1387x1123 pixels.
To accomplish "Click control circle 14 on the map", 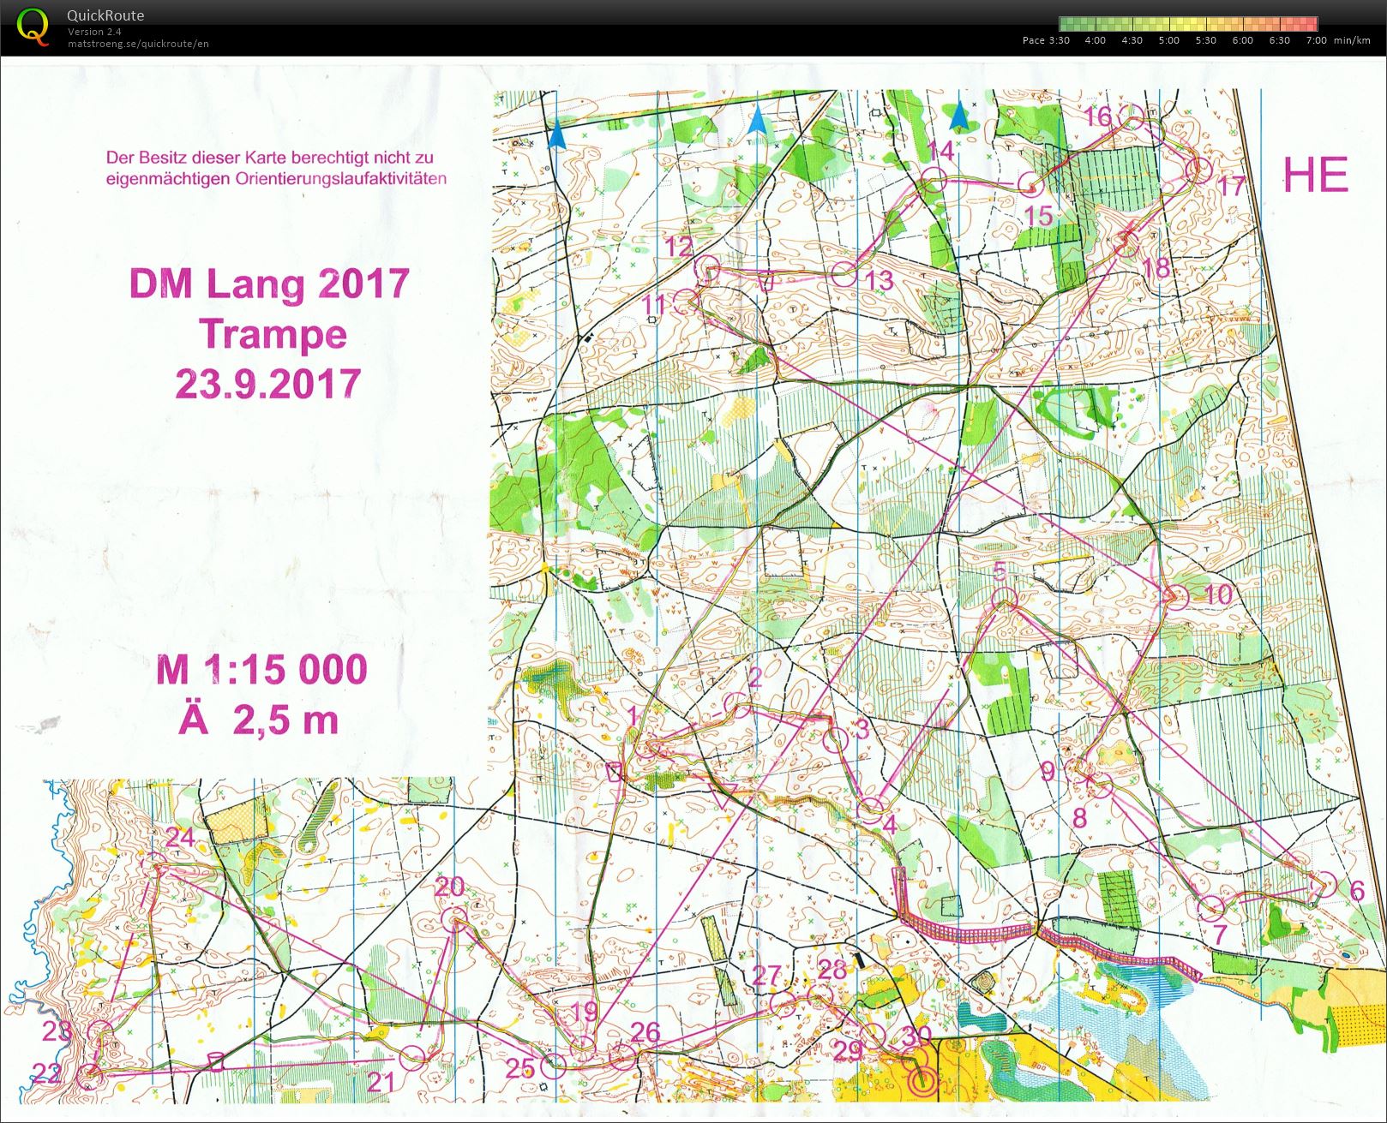I will point(934,180).
